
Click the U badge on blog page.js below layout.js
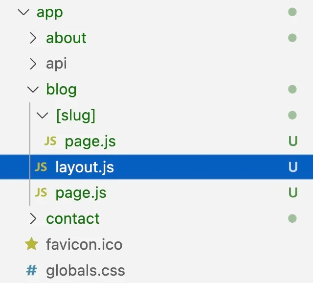[293, 192]
